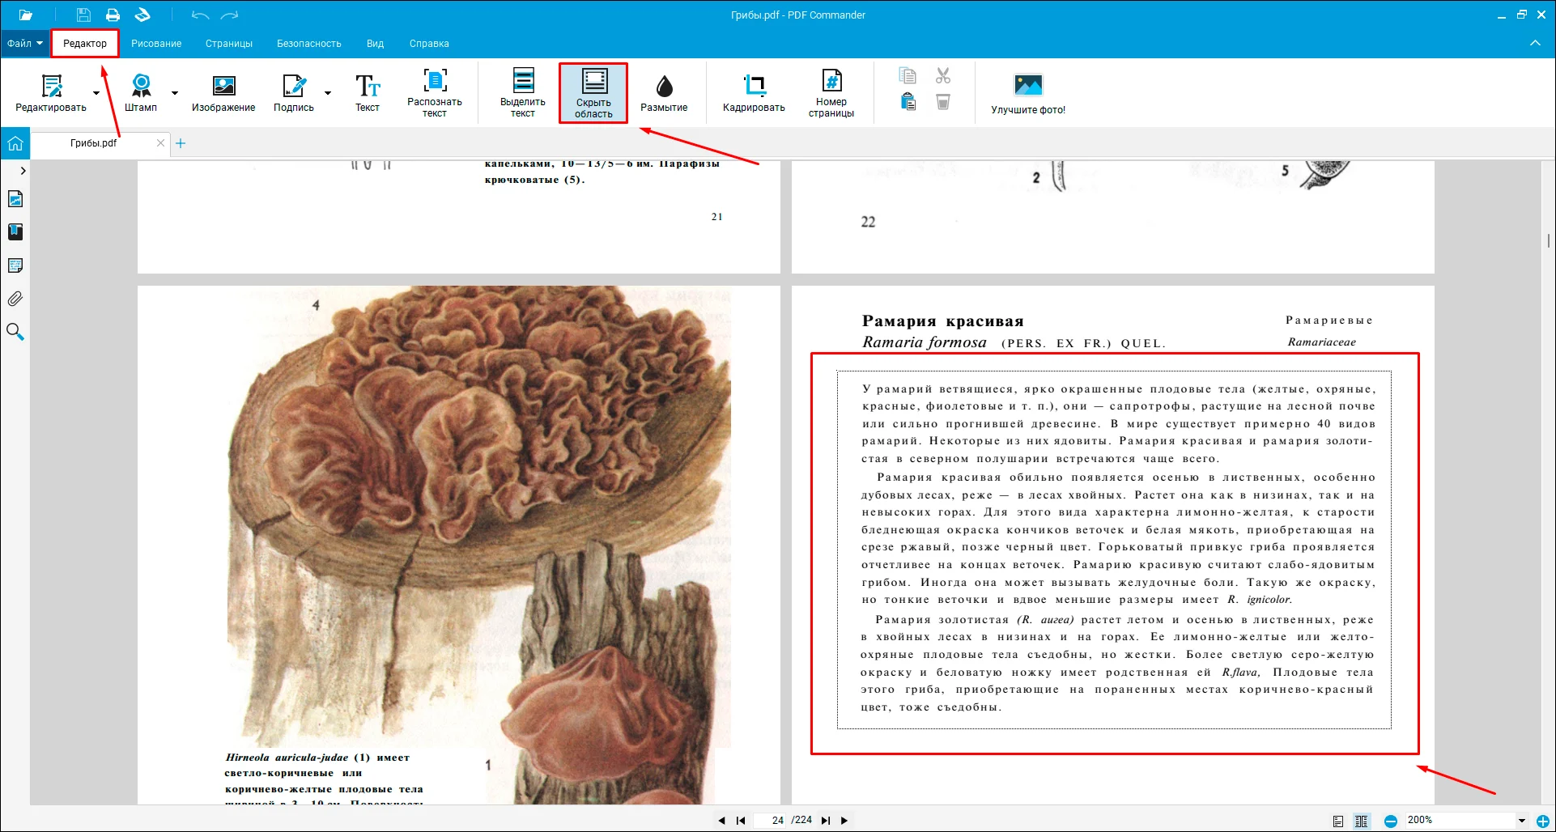
Task: Switch to single page view
Action: [x=1338, y=821]
